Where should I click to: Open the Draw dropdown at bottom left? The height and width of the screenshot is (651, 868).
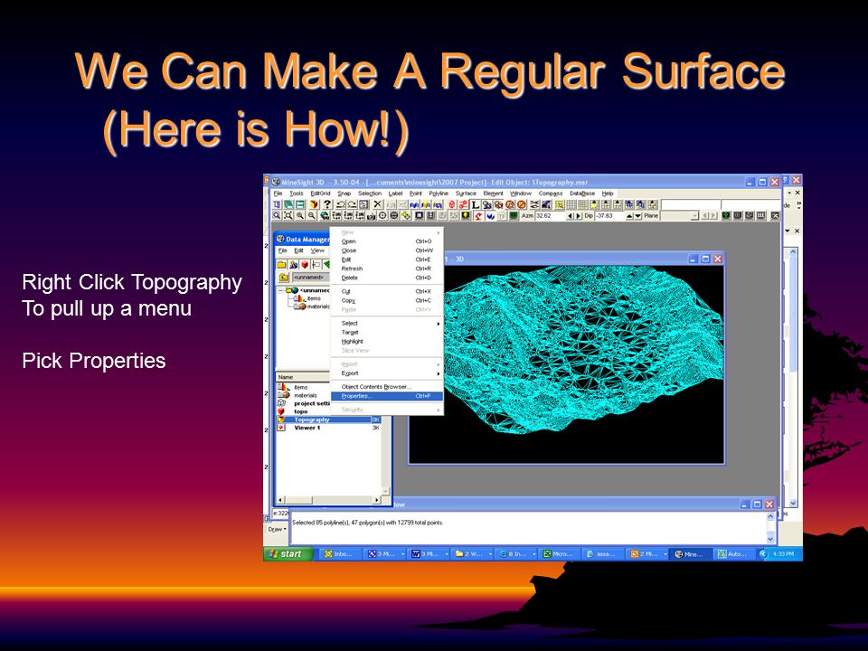[278, 529]
